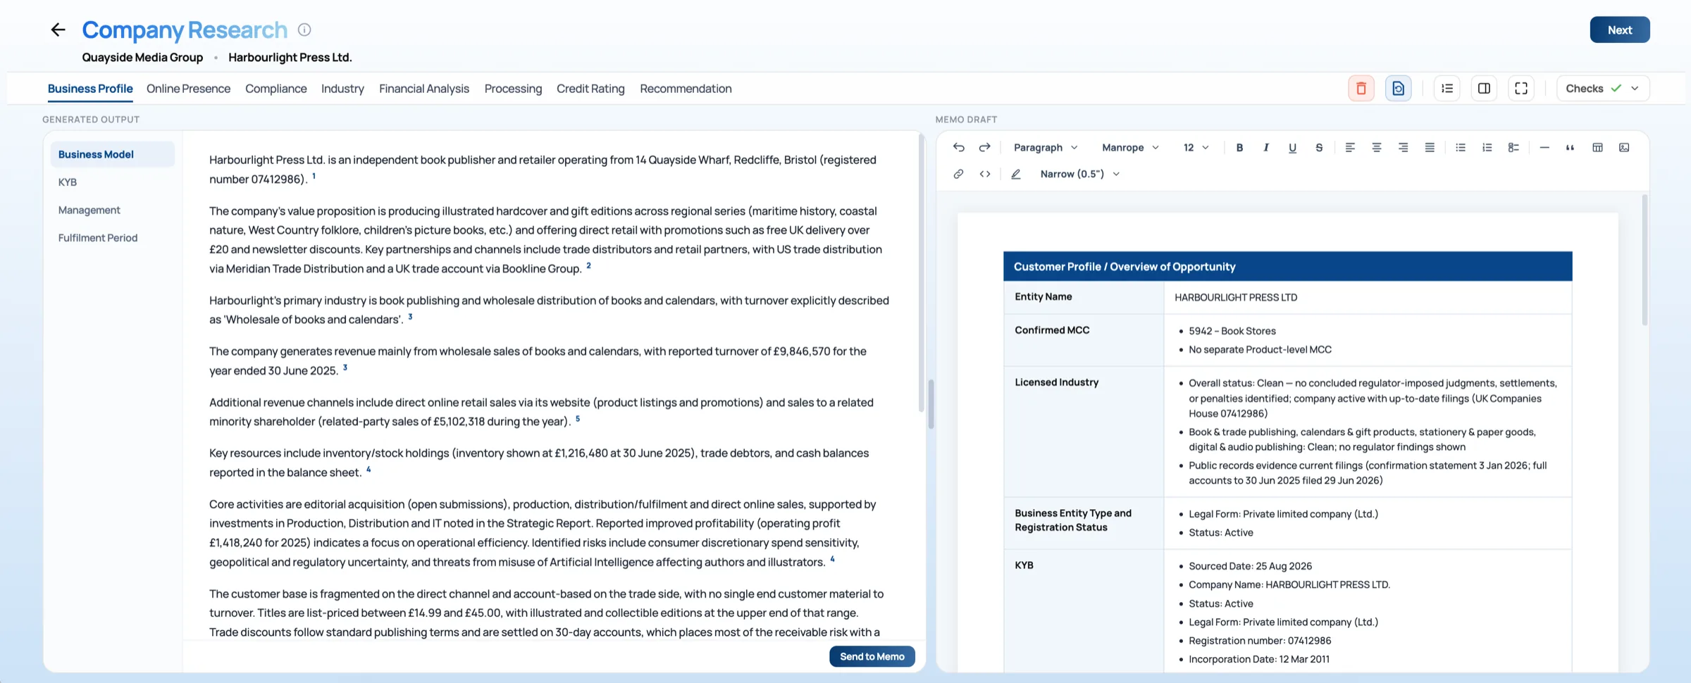This screenshot has width=1691, height=683.
Task: Switch to the Credit Rating tab
Action: tap(590, 89)
